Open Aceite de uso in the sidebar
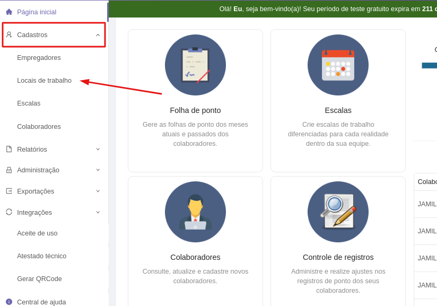 pos(37,233)
